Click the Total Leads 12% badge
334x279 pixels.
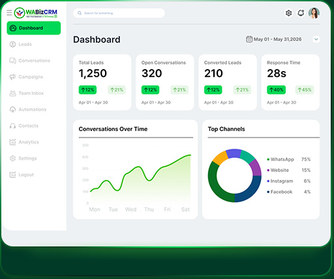(x=87, y=90)
